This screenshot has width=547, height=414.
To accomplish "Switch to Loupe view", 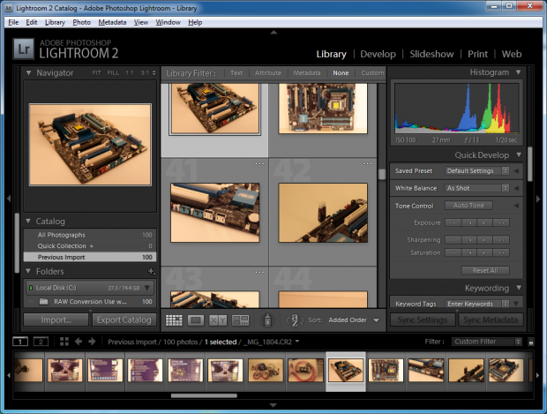I will click(196, 320).
